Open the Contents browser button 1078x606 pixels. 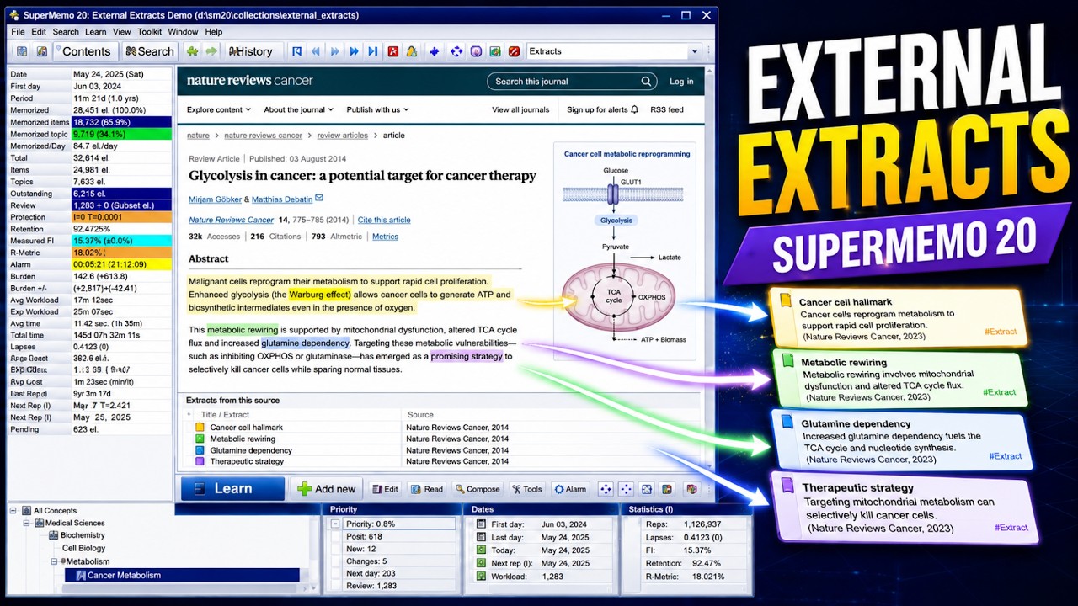(88, 51)
